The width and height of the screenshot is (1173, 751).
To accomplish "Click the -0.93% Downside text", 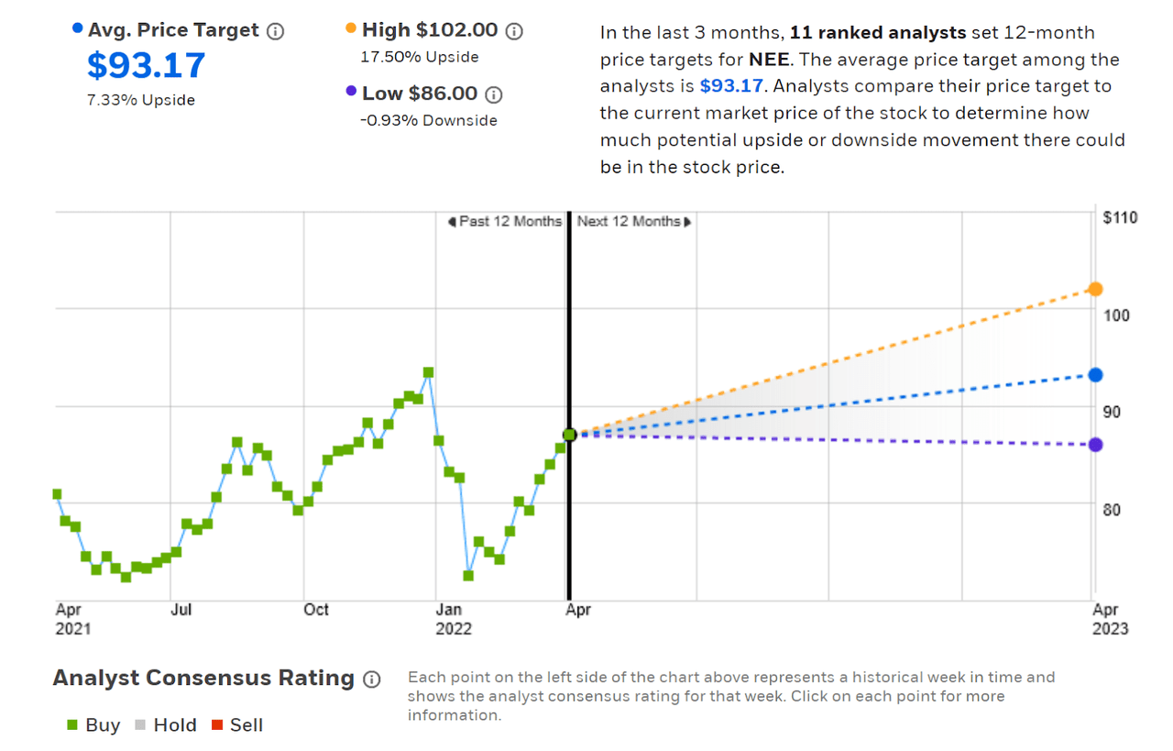I will [429, 120].
